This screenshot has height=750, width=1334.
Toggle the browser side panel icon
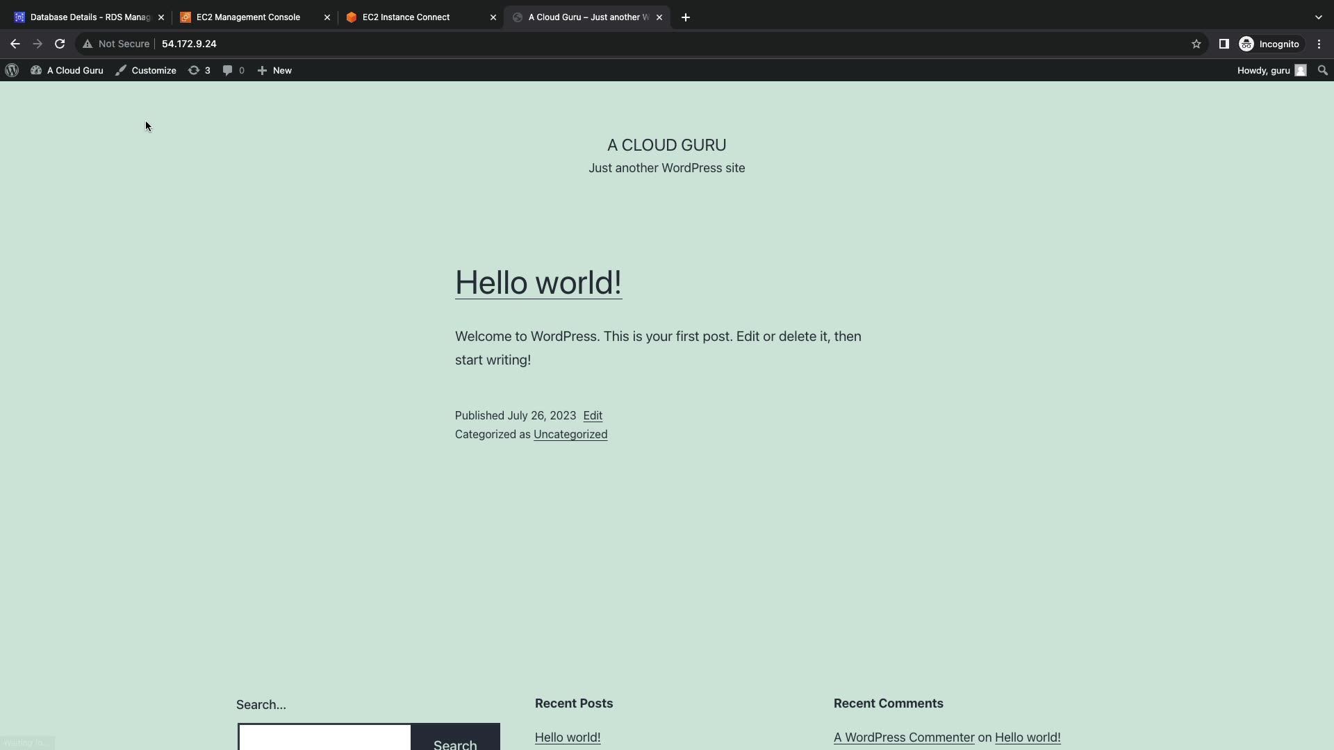click(x=1224, y=44)
